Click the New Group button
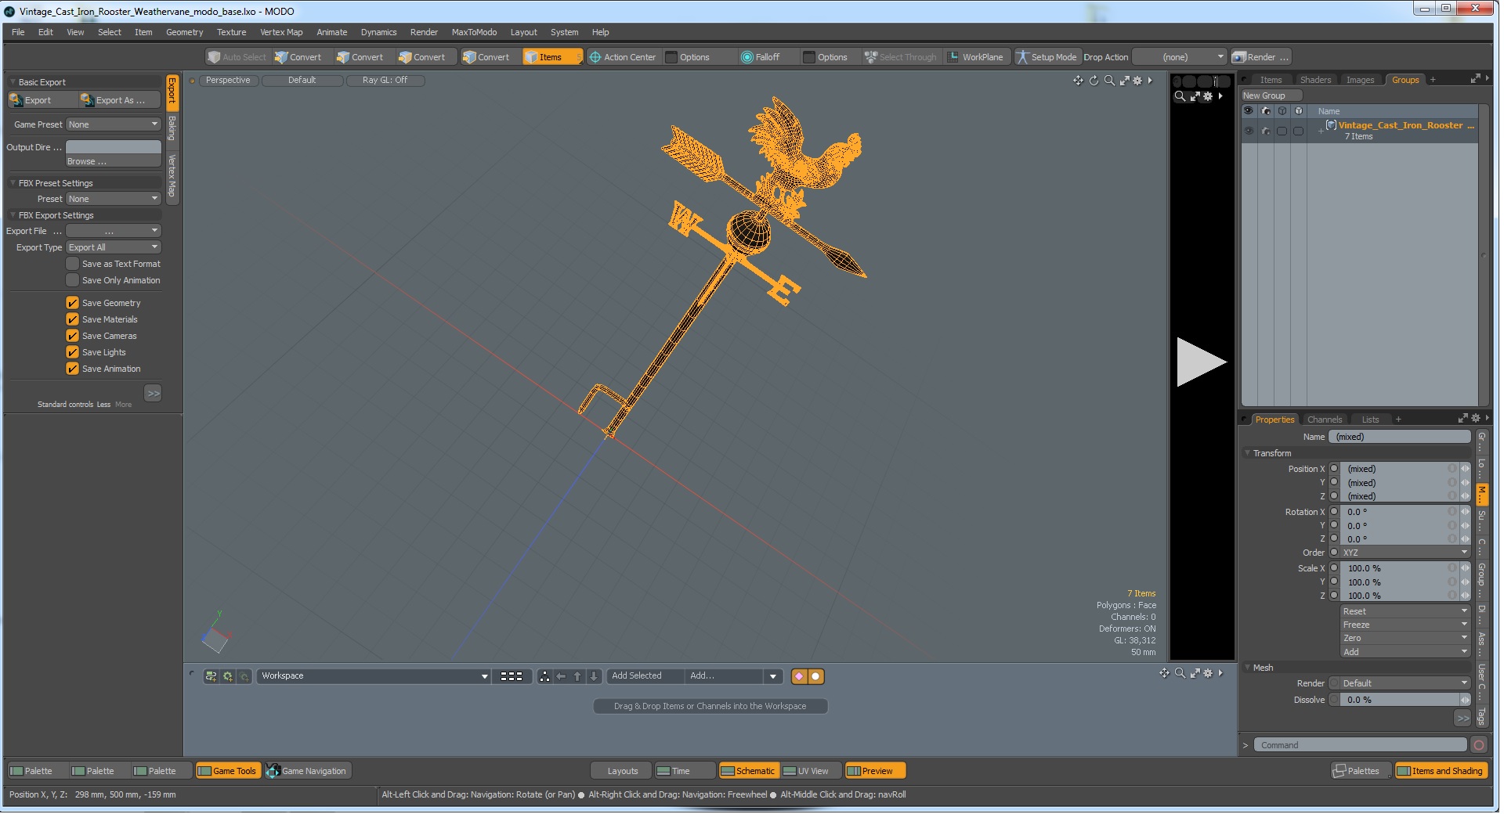This screenshot has width=1504, height=814. pos(1271,95)
